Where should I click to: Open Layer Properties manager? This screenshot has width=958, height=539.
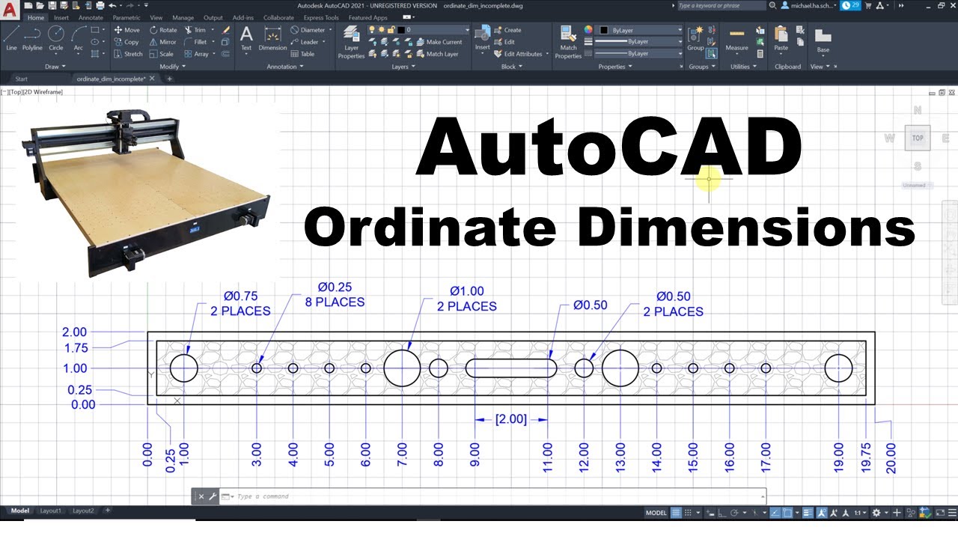351,42
